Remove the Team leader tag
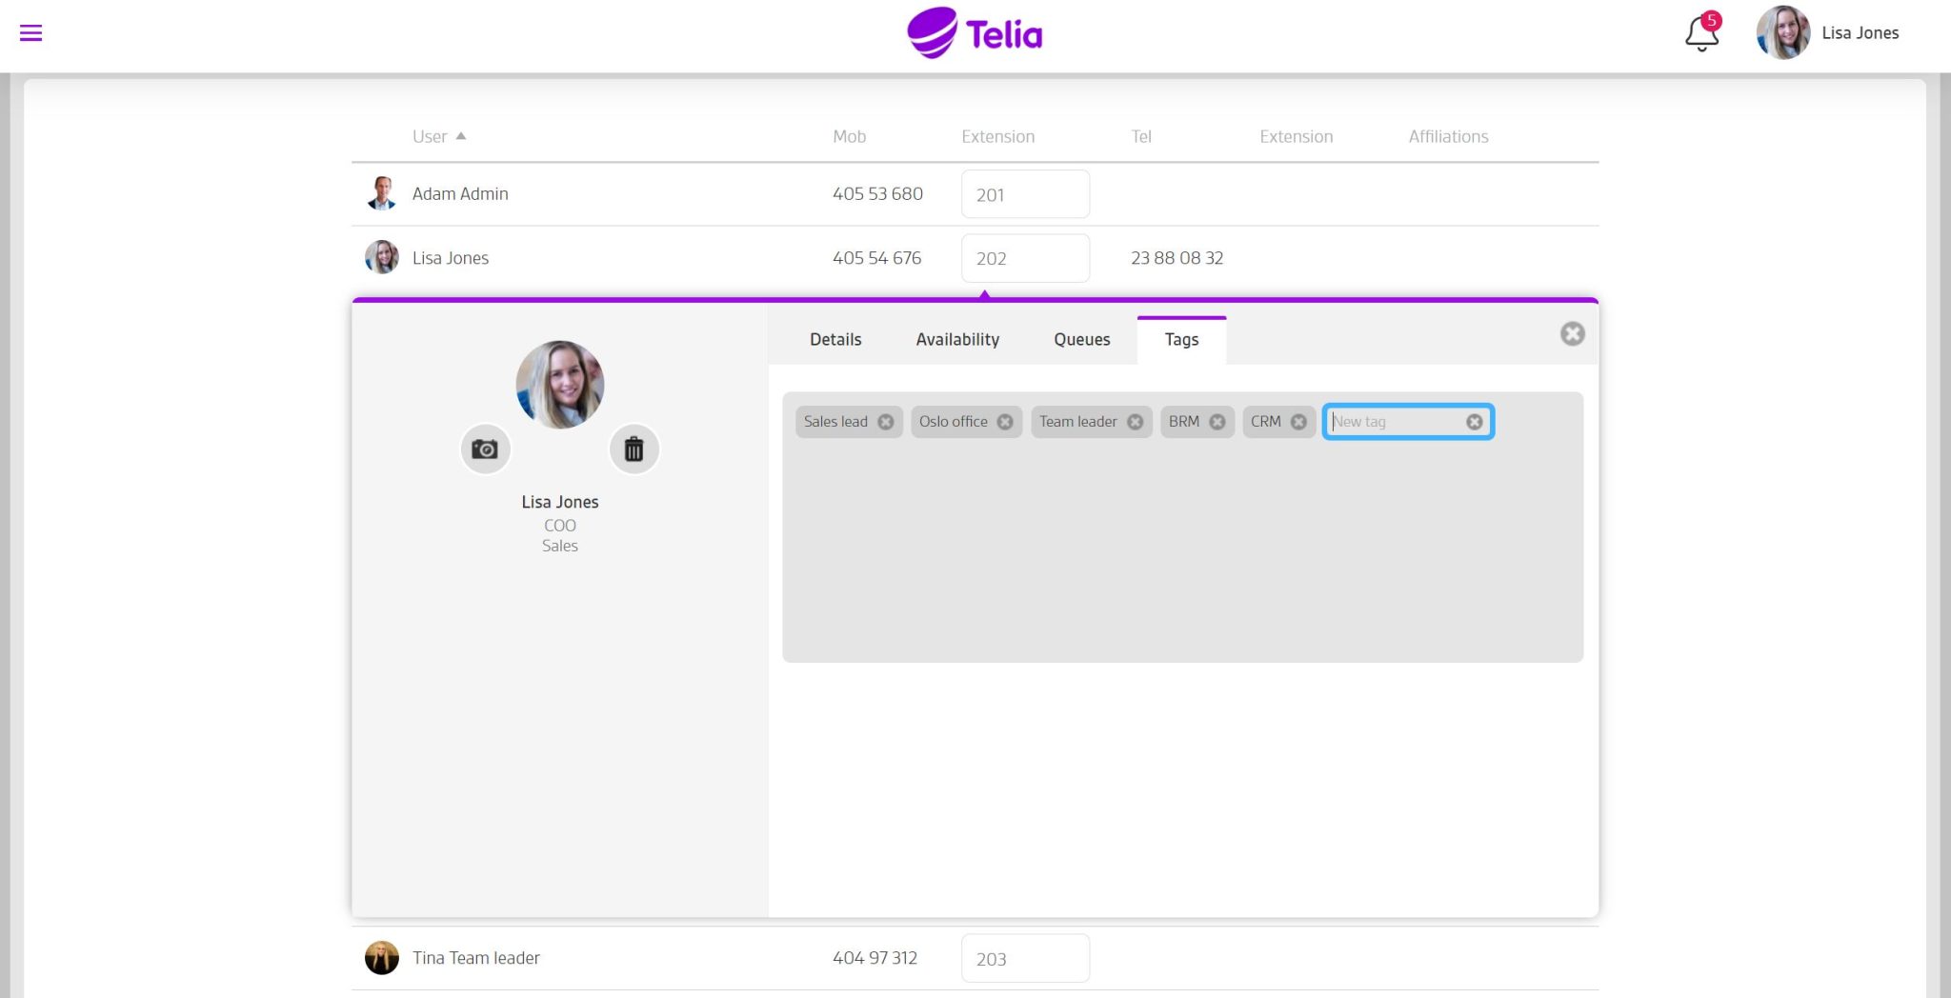1951x998 pixels. pos(1135,421)
